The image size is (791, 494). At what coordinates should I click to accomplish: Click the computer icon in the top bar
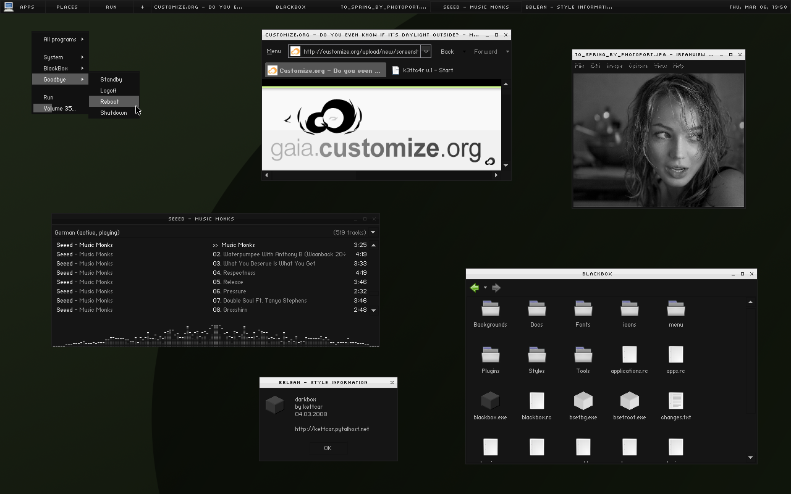pyautogui.click(x=9, y=7)
